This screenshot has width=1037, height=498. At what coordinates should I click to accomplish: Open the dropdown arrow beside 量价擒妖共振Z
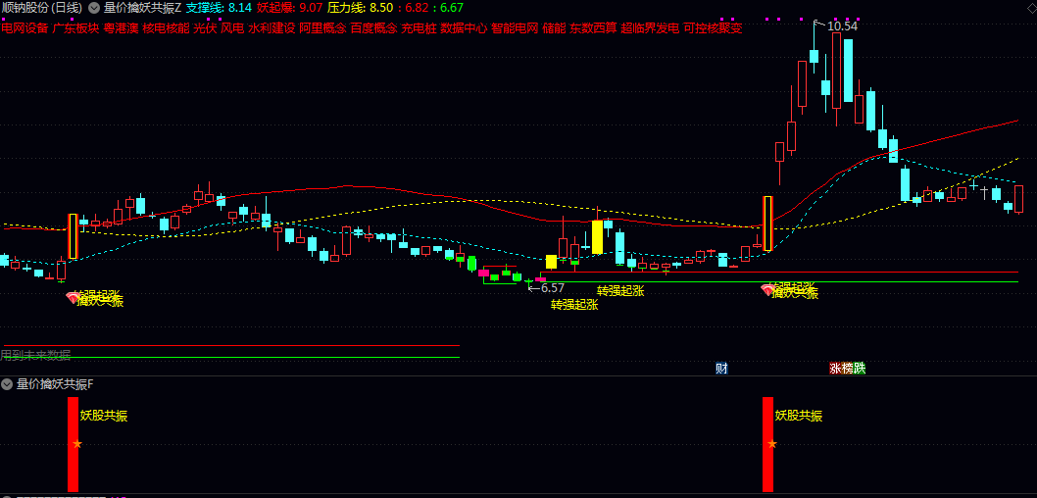pyautogui.click(x=93, y=9)
